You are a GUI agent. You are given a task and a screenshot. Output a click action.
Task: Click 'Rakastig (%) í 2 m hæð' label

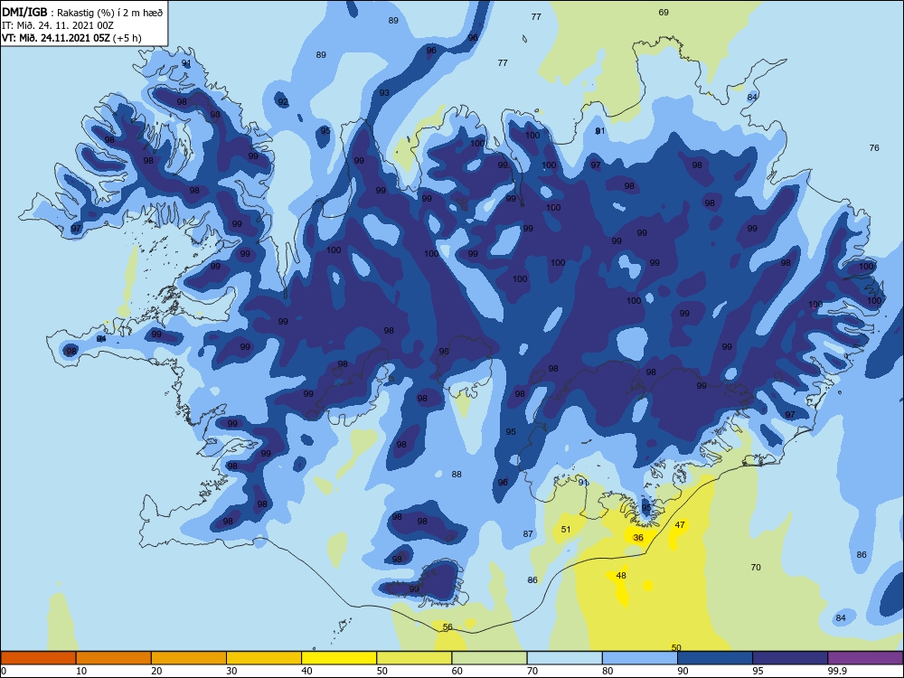point(109,13)
